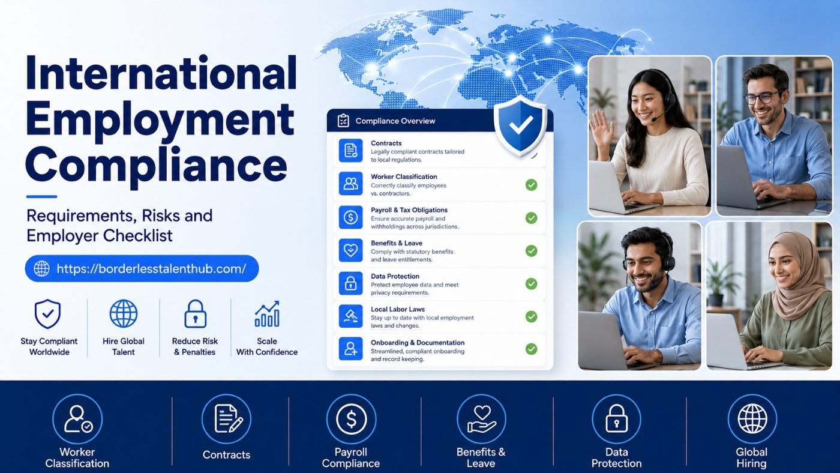The height and width of the screenshot is (473, 840).
Task: Toggle the Payroll & Tax Obligations green checkmark
Action: [531, 218]
